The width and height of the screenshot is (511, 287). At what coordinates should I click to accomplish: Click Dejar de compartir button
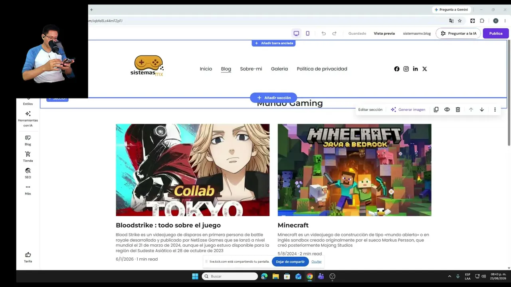click(x=290, y=261)
